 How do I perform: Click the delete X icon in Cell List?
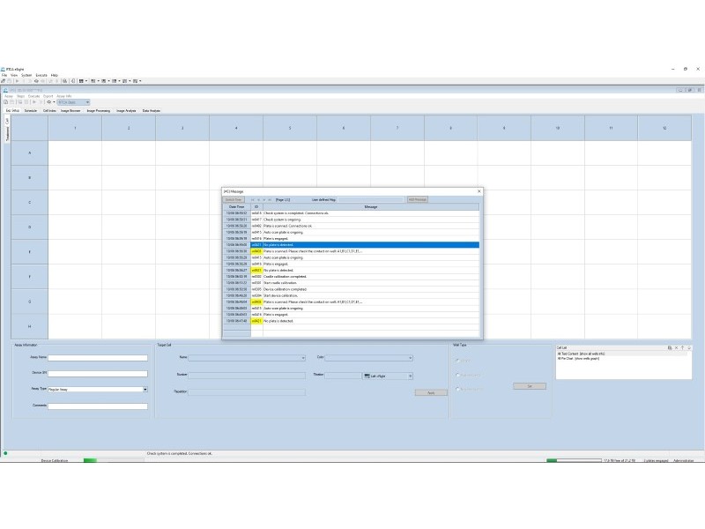[676, 347]
